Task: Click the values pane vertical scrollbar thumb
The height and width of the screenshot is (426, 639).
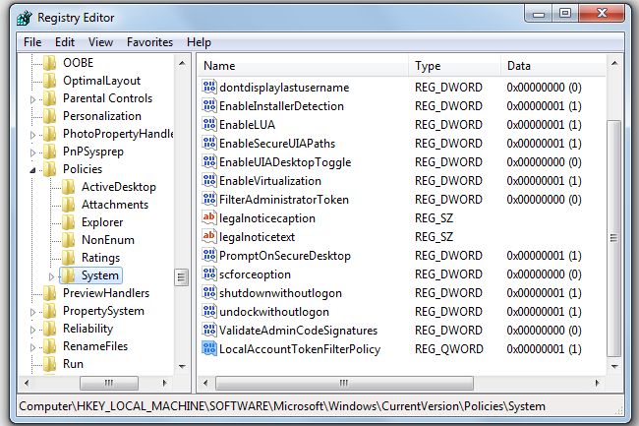Action: pos(613,238)
